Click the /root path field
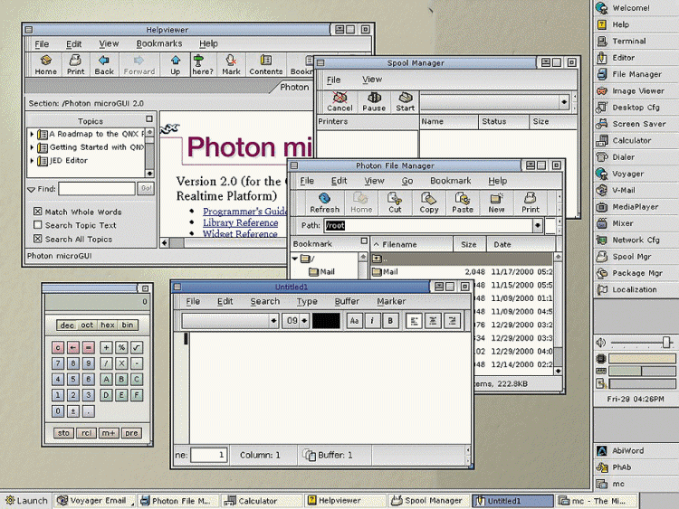 point(428,225)
